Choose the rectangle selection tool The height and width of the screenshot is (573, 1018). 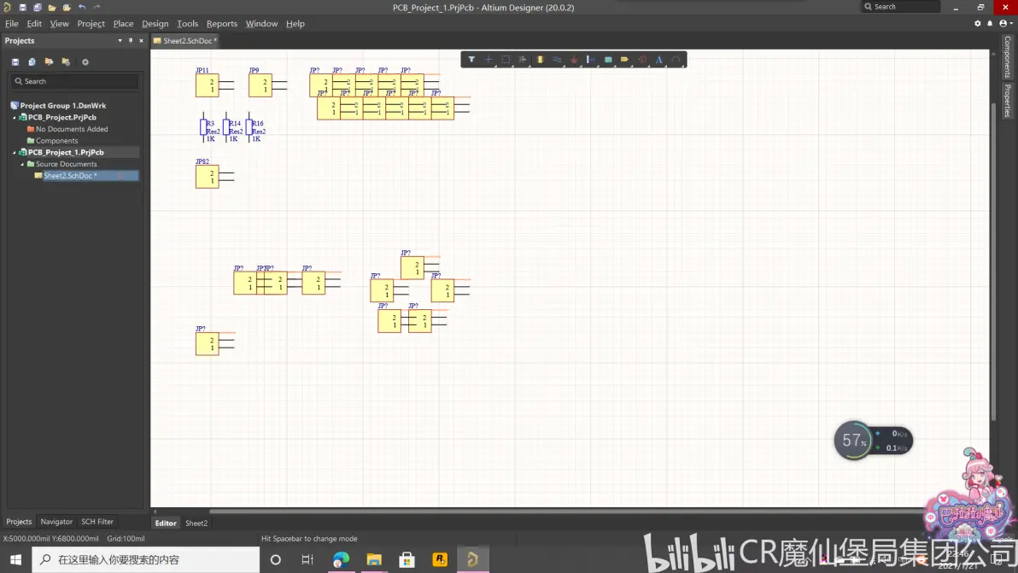506,60
